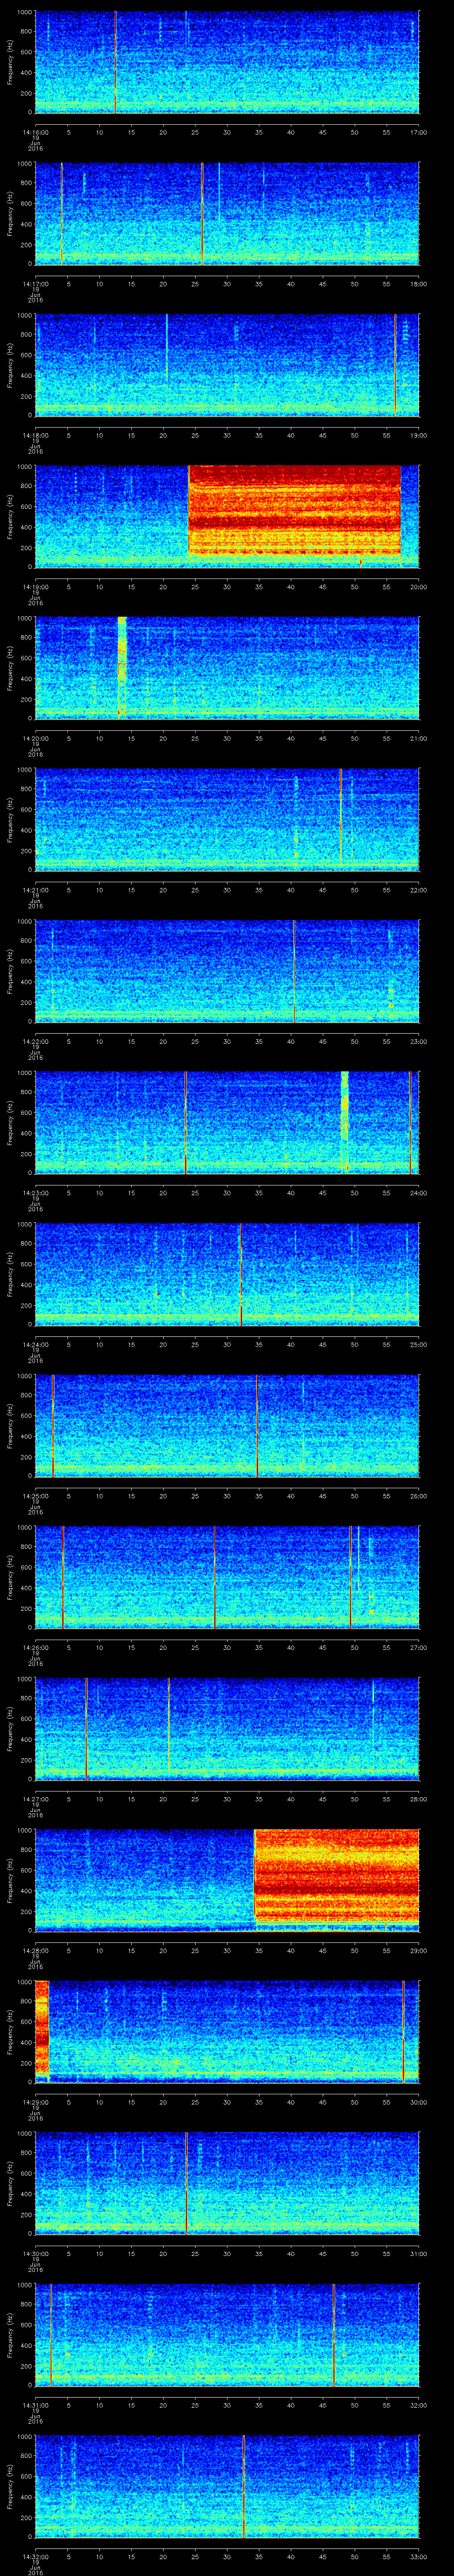Click the 20:00 end time label under the 14:19 spectrogram
The image size is (454, 2576).
tap(418, 587)
